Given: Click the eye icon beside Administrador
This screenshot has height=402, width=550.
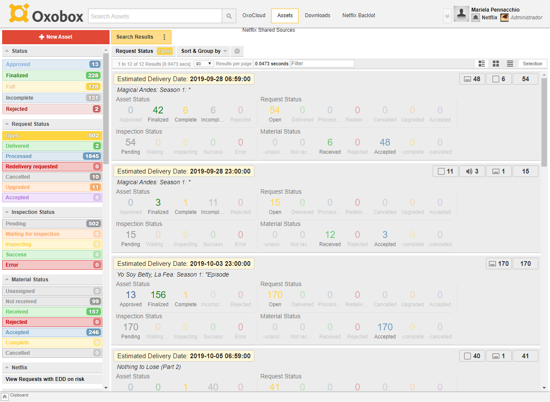Looking at the screenshot, I should click(504, 18).
